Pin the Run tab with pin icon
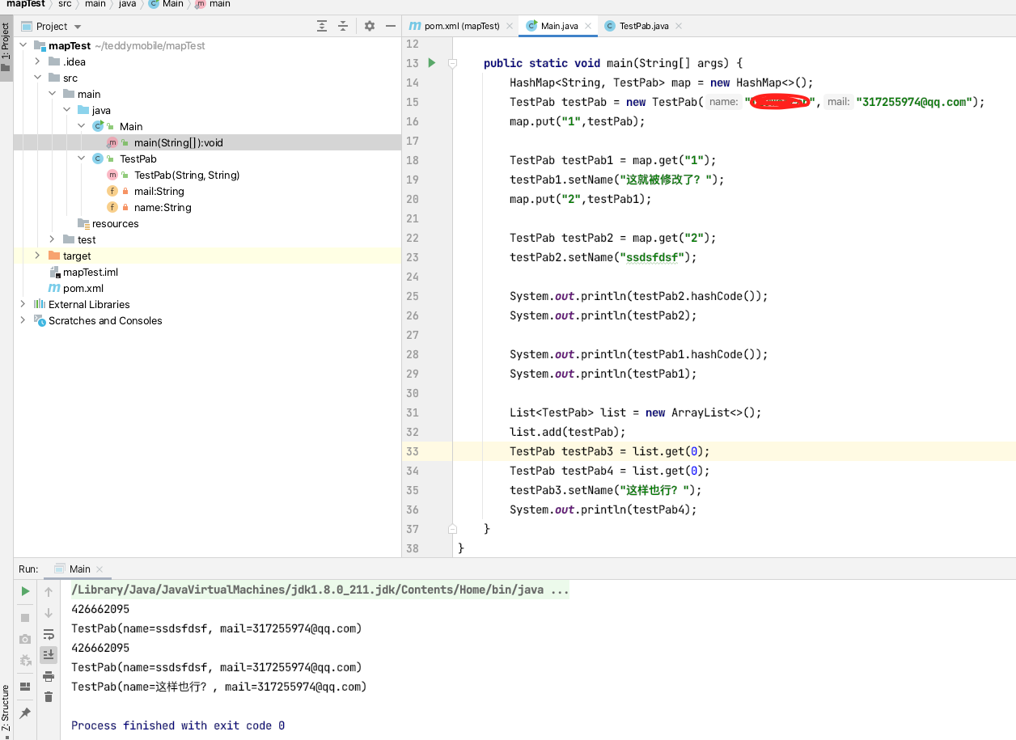The height and width of the screenshot is (740, 1016). coord(25,713)
